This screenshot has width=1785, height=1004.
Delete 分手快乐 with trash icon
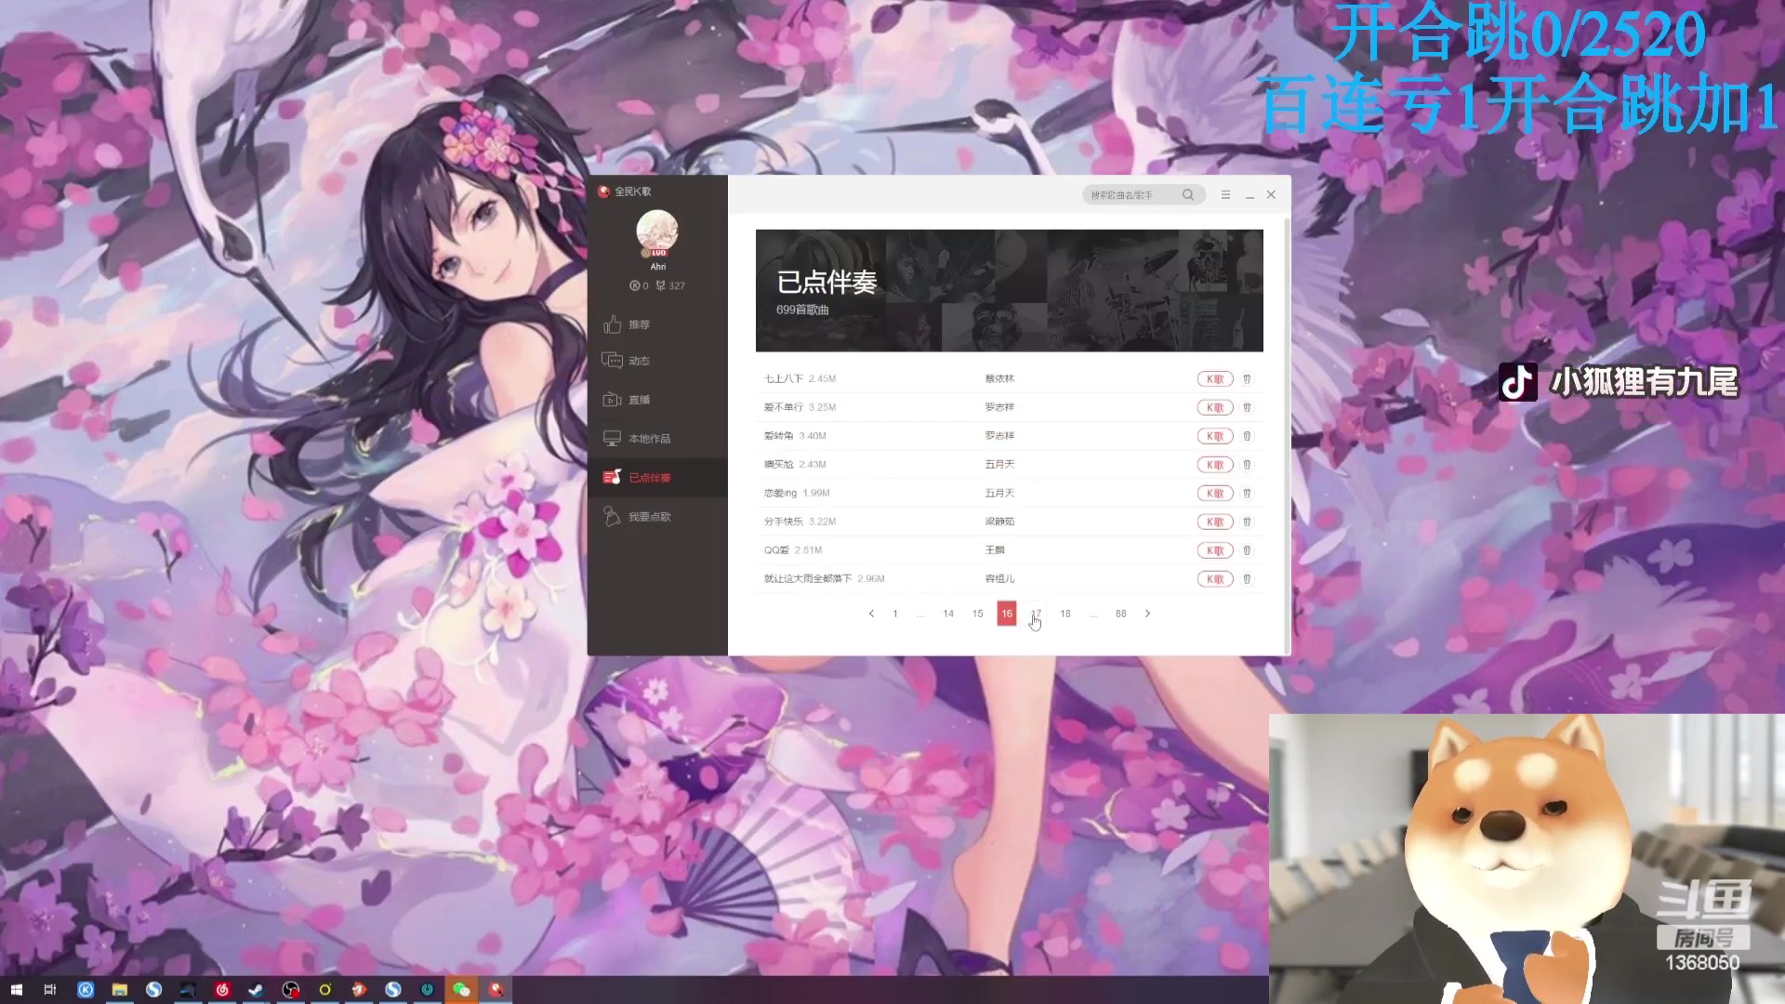coord(1248,522)
